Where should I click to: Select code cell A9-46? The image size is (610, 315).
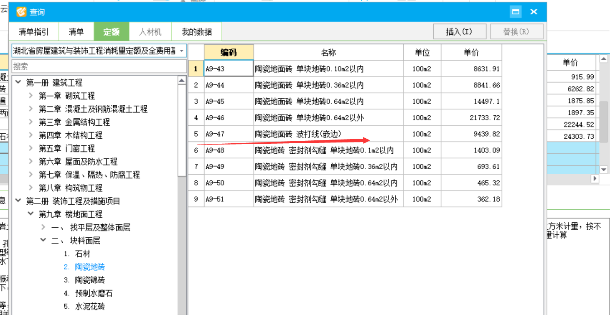[229, 118]
